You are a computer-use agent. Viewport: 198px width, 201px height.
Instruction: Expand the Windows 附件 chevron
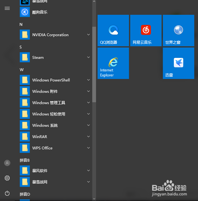(x=88, y=91)
